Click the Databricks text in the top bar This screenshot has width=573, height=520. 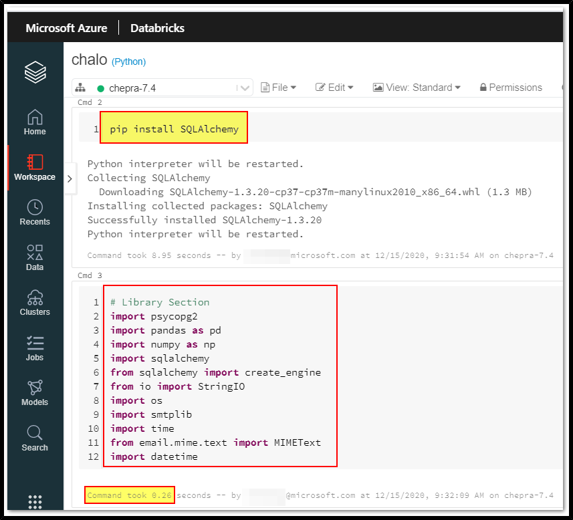tap(156, 28)
